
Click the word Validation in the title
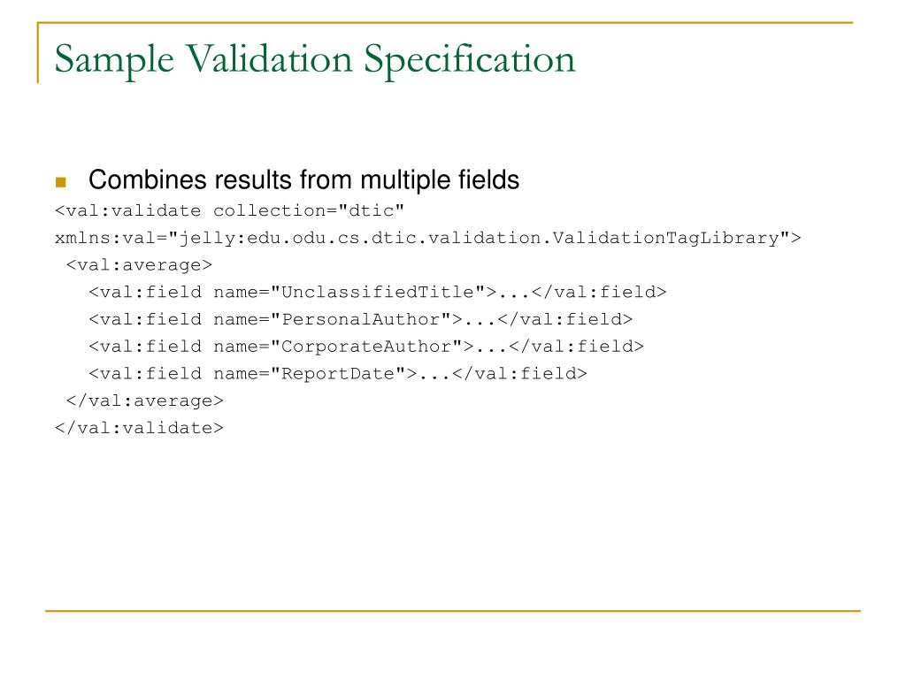[269, 59]
